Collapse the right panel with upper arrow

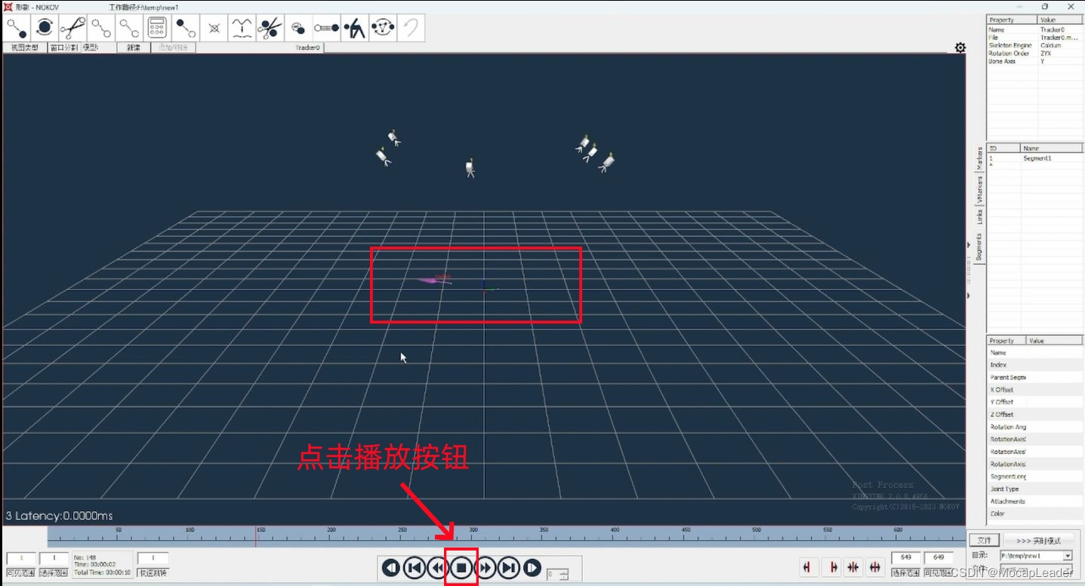pos(969,244)
